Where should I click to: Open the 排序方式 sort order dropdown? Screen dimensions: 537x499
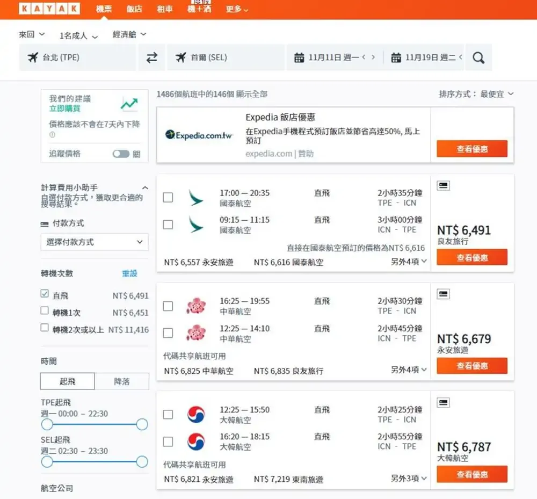[476, 94]
